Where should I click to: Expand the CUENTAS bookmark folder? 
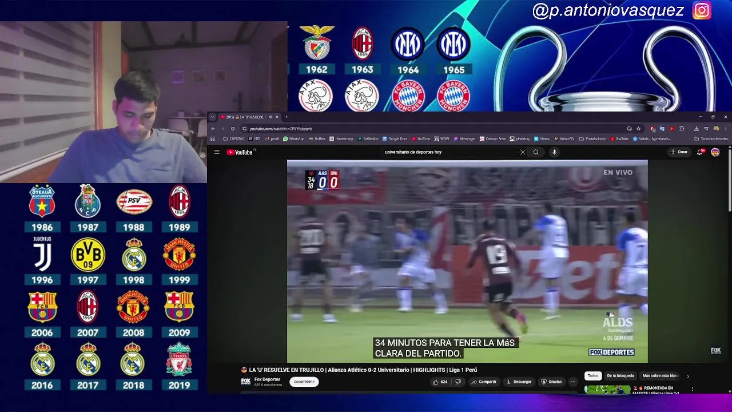tap(233, 138)
